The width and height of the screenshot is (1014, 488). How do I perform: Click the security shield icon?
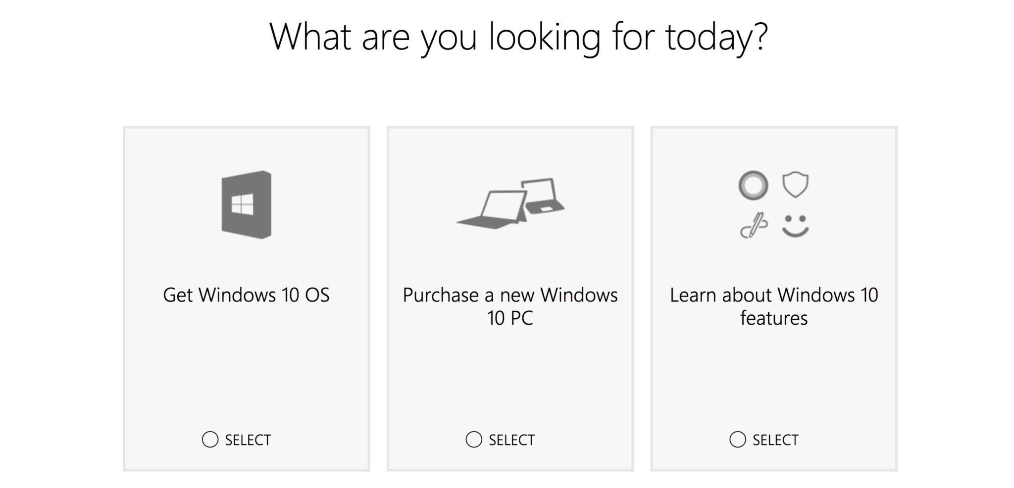[795, 185]
